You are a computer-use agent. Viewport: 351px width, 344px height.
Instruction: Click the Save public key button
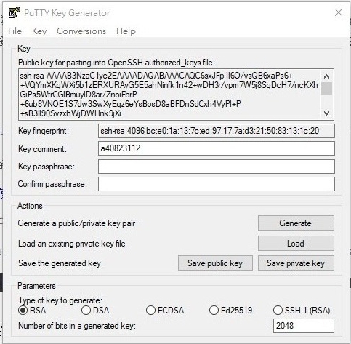click(215, 263)
